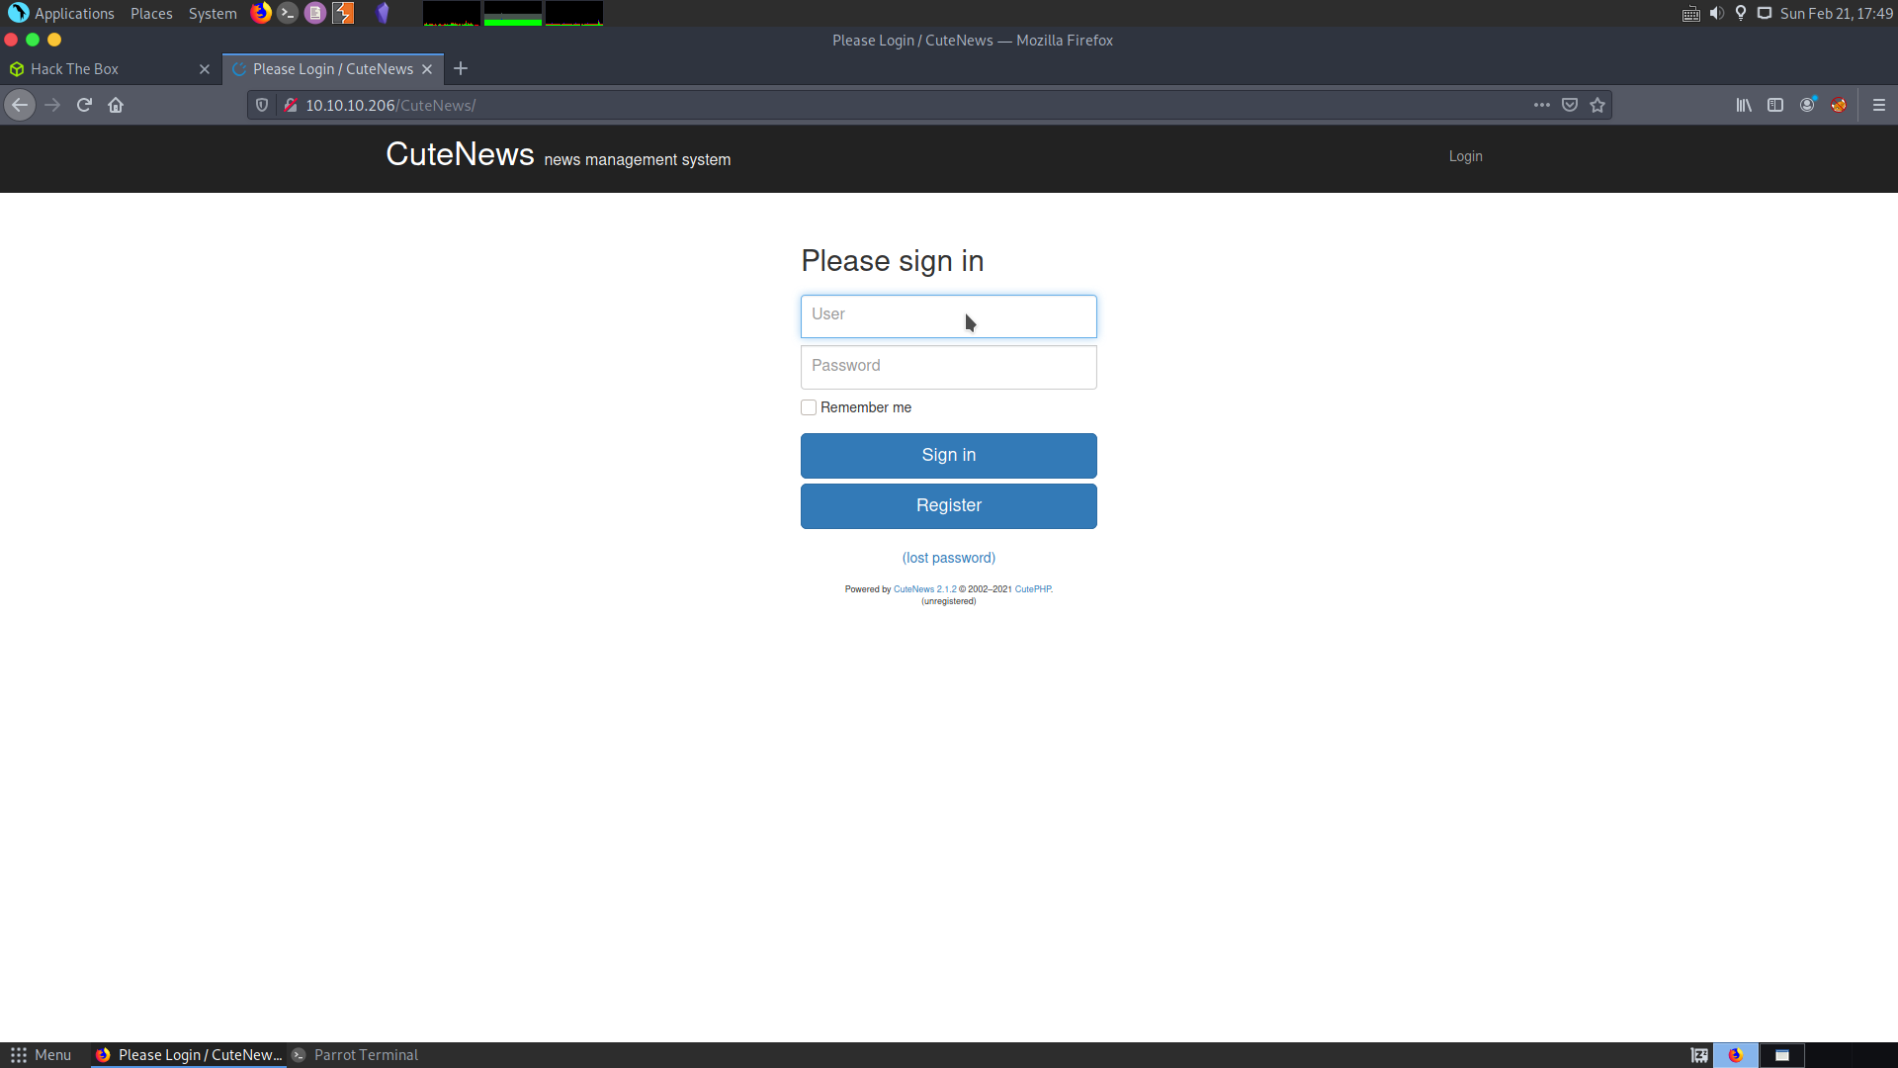The width and height of the screenshot is (1898, 1068).
Task: Go to Firefox home page
Action: coord(116,105)
